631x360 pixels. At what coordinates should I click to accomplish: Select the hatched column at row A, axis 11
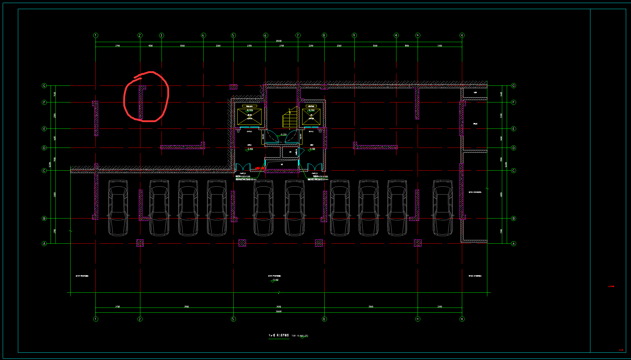(418, 243)
